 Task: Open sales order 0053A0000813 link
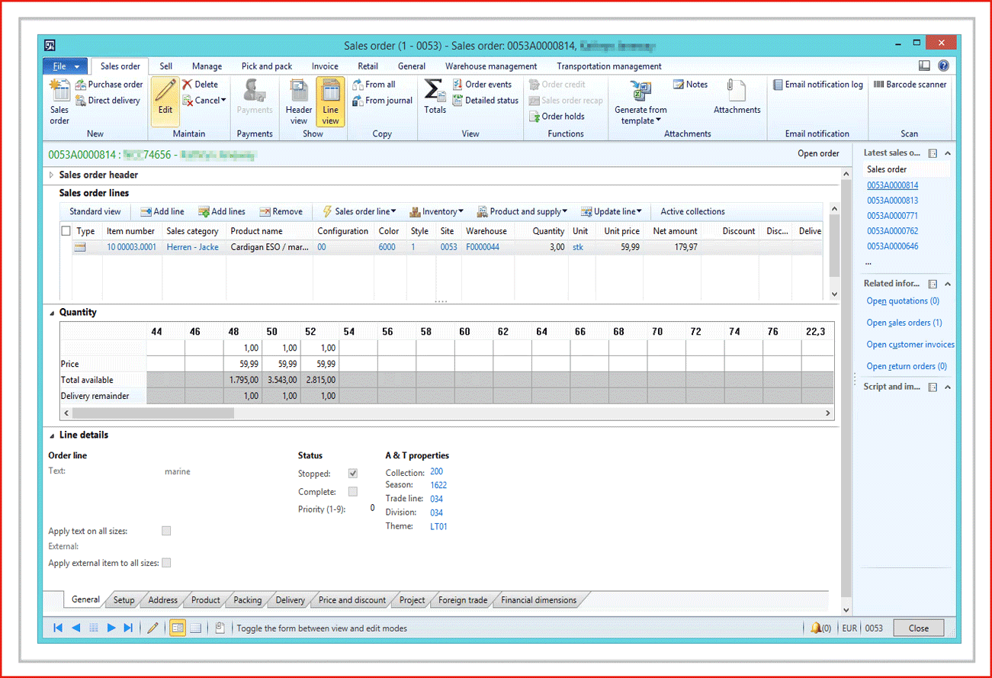click(892, 201)
